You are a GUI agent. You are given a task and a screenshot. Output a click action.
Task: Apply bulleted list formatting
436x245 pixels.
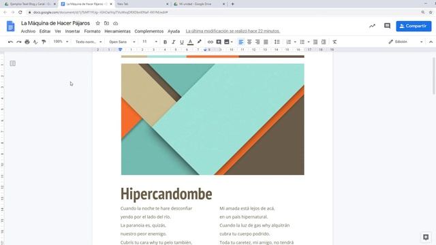(x=302, y=42)
